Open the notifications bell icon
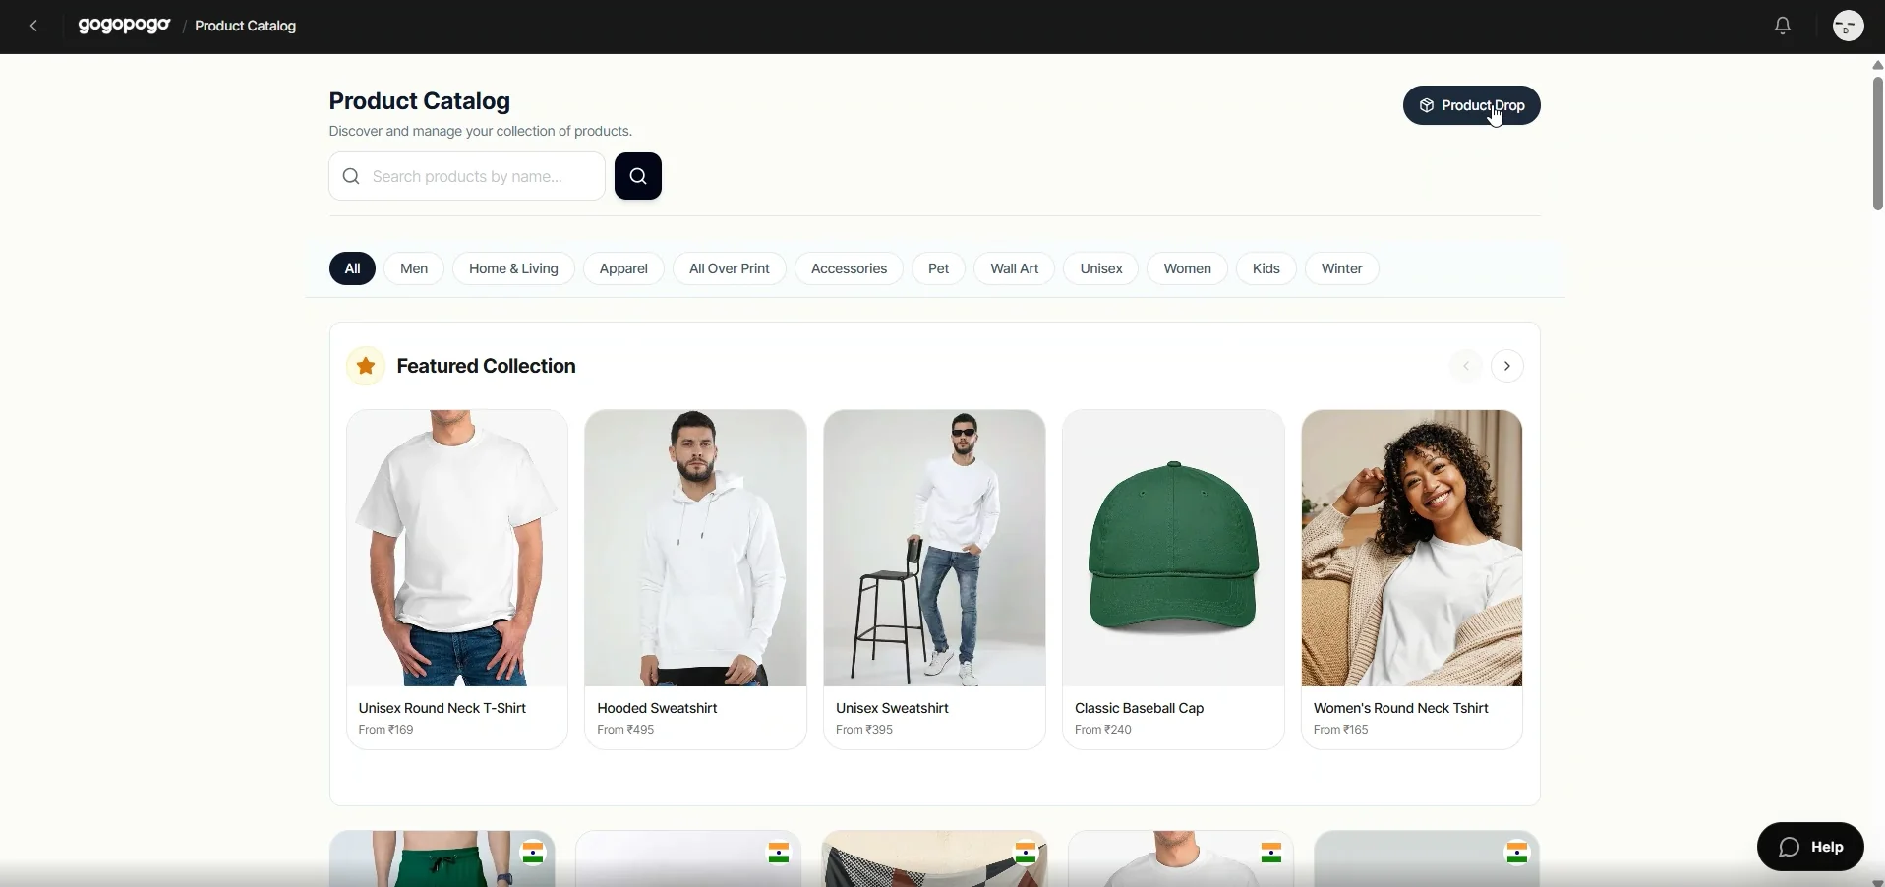Viewport: 1885px width, 887px height. click(1783, 27)
